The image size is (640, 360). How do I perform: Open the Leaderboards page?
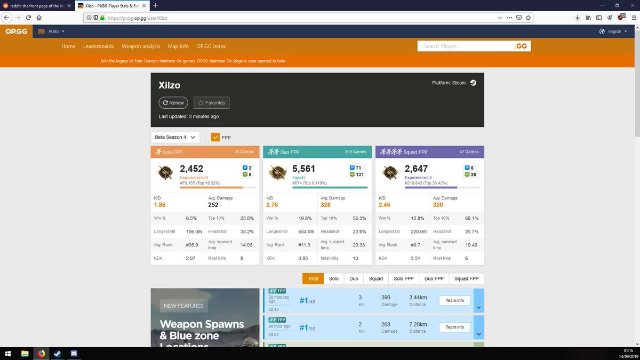[99, 46]
